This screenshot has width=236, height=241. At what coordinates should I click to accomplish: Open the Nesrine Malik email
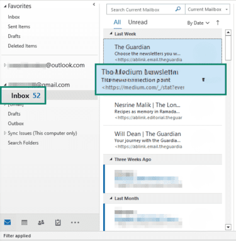pyautogui.click(x=162, y=111)
